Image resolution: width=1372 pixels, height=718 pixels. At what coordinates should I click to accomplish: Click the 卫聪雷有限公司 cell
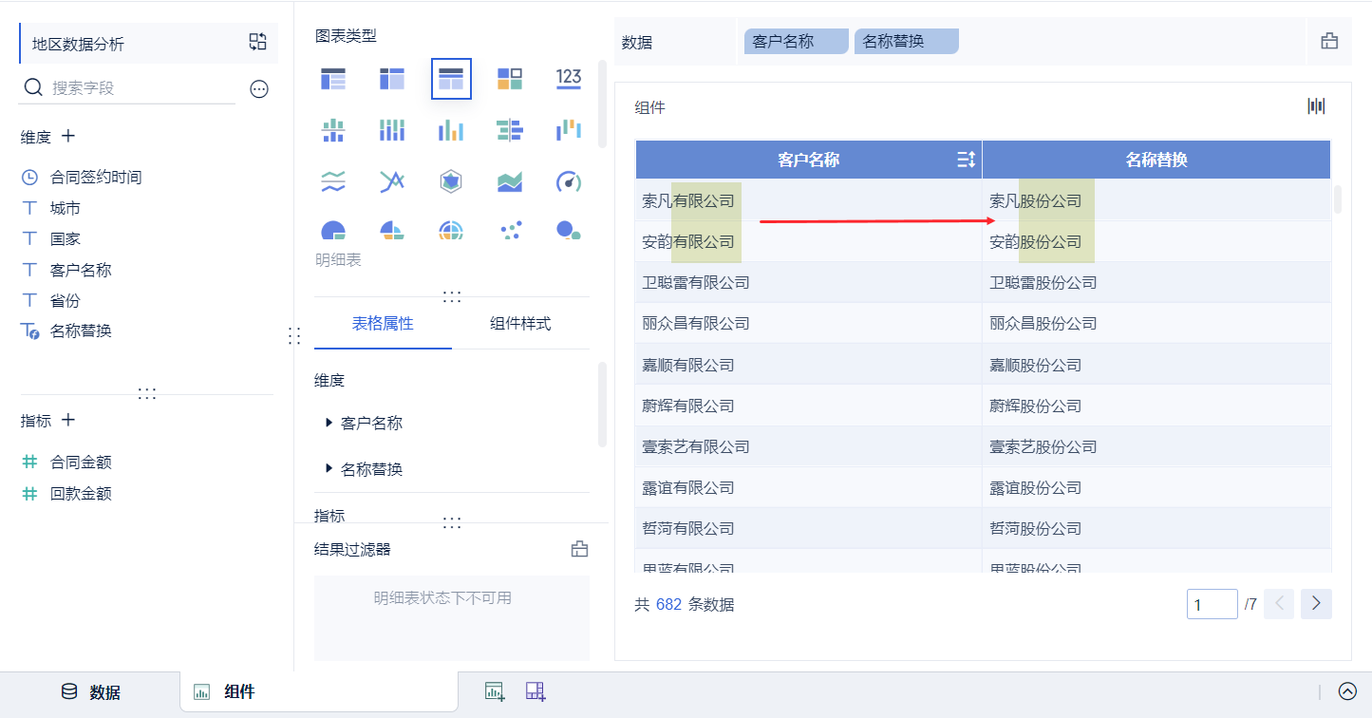tap(809, 283)
